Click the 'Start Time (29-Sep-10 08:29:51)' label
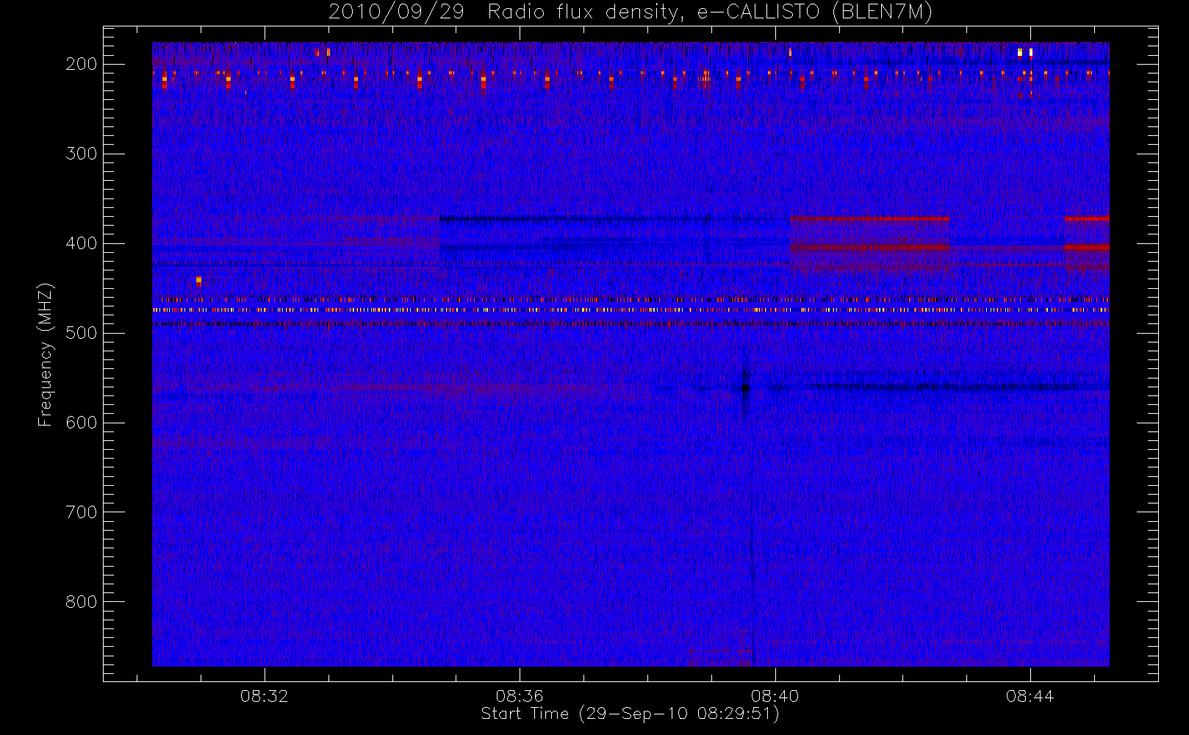Screen dimensions: 1189x735 point(630,714)
